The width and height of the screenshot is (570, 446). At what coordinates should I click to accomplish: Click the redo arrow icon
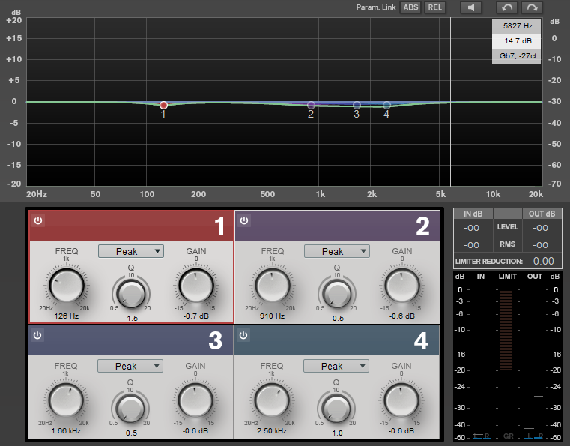[532, 7]
